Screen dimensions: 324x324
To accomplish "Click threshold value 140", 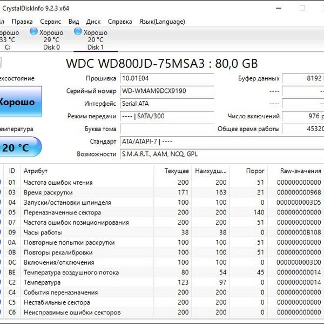I will [259, 212].
